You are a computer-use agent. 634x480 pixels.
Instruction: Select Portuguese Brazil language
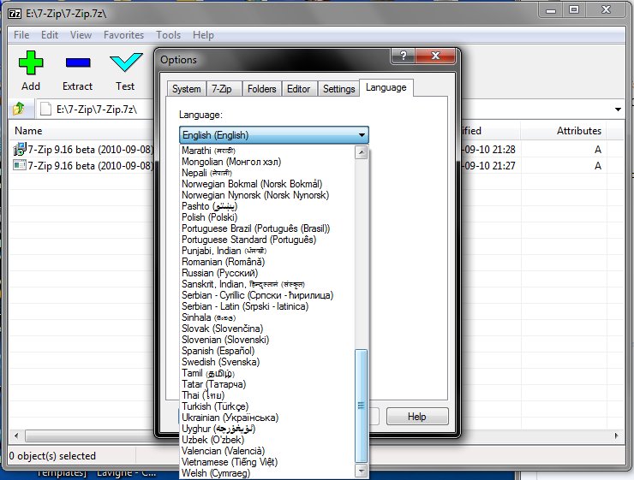(x=266, y=228)
